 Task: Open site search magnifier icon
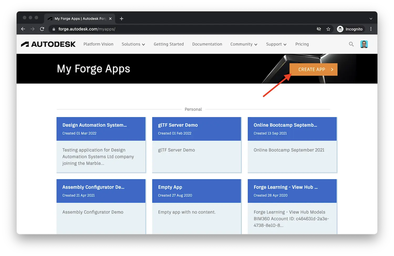click(351, 44)
